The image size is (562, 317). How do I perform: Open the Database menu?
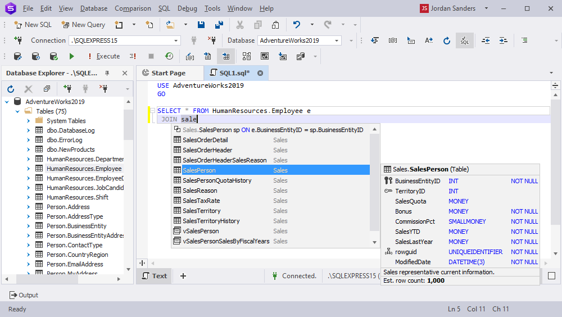click(x=94, y=8)
